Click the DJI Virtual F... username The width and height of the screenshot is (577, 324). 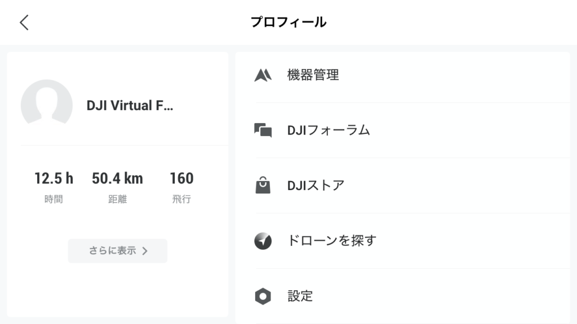click(130, 105)
